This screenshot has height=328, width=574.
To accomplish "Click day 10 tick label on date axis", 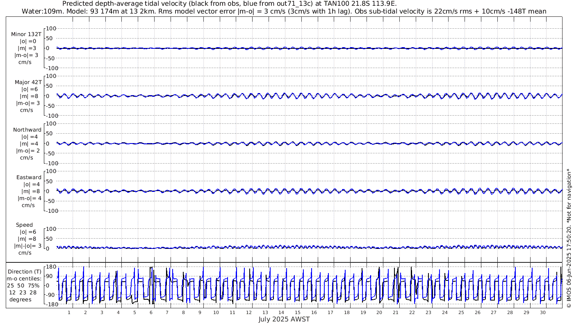I will (216, 312).
